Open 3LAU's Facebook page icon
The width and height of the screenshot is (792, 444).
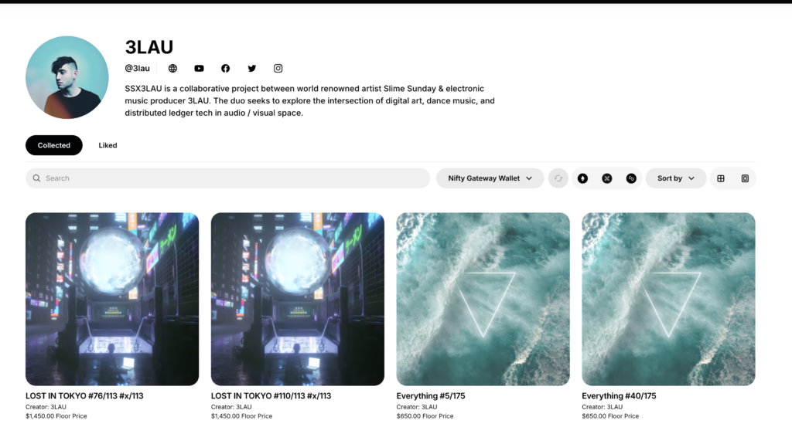pos(225,68)
